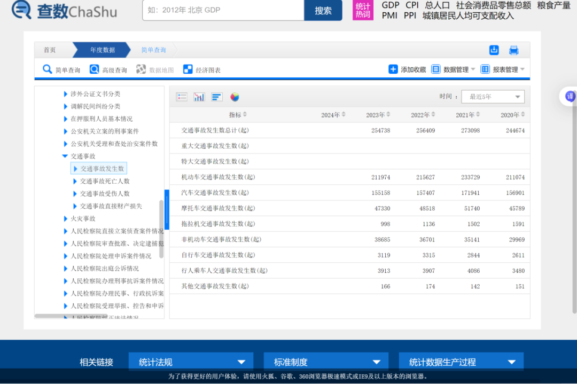577x384 pixels.
Task: Select 高级查询 advanced query
Action: [109, 70]
